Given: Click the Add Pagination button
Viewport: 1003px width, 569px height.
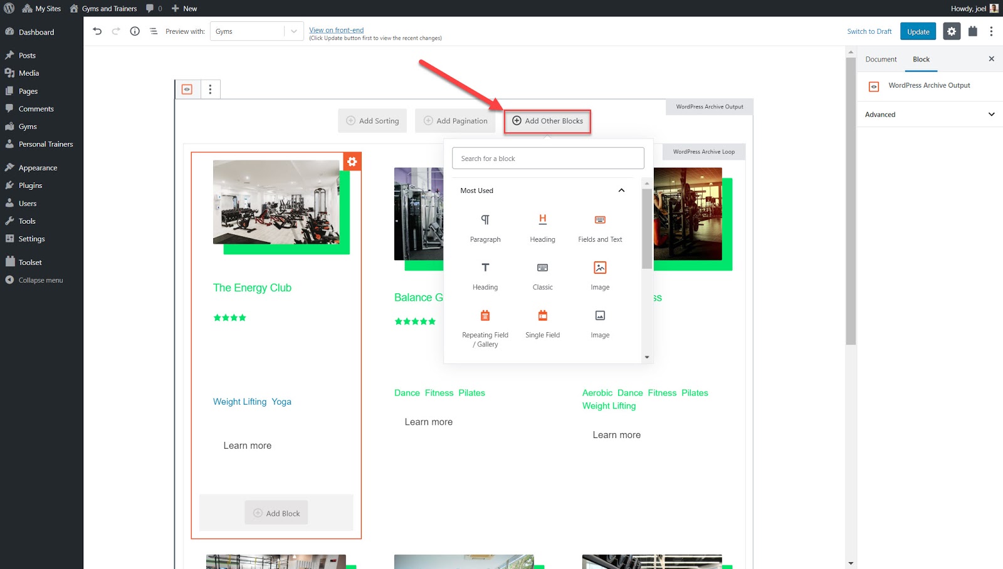Looking at the screenshot, I should point(455,121).
